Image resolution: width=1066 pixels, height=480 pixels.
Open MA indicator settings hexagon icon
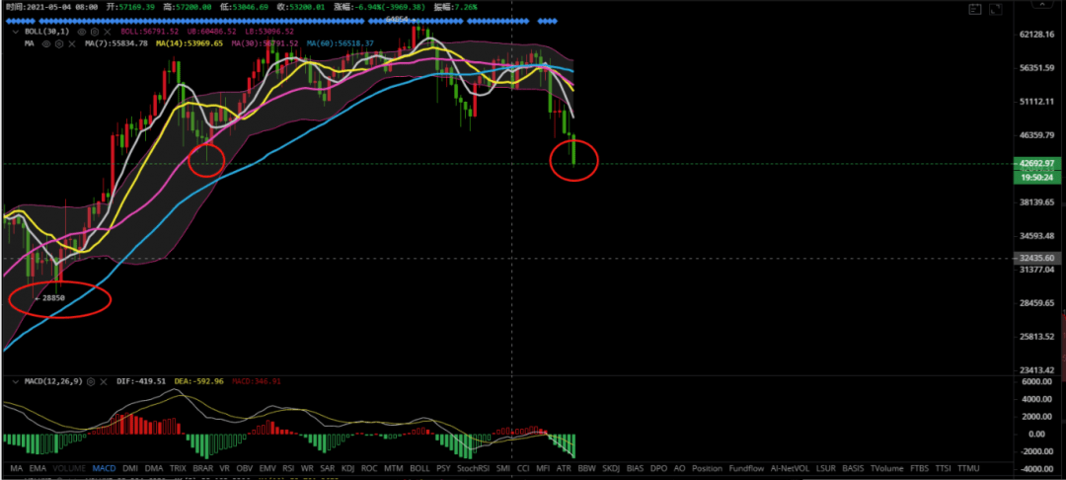click(x=59, y=43)
